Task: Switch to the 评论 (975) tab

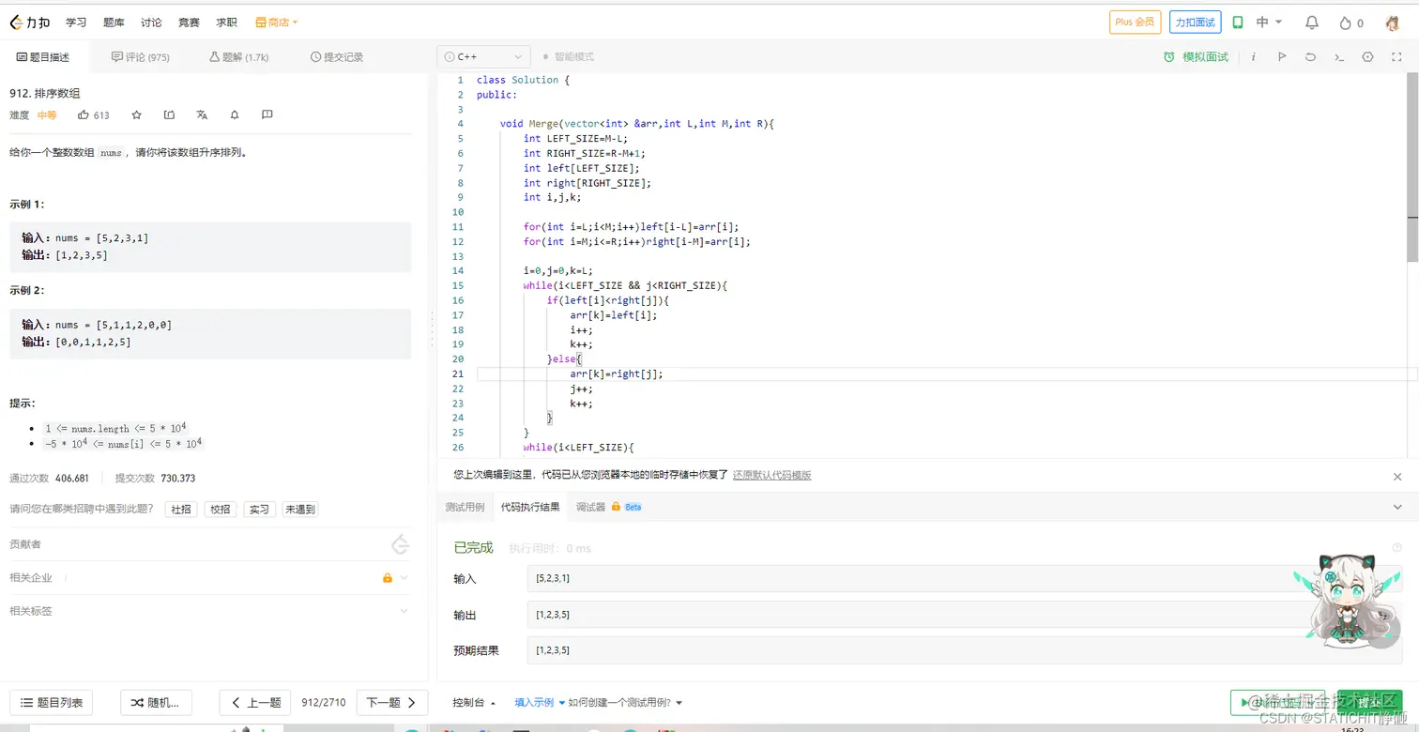Action: pyautogui.click(x=141, y=57)
